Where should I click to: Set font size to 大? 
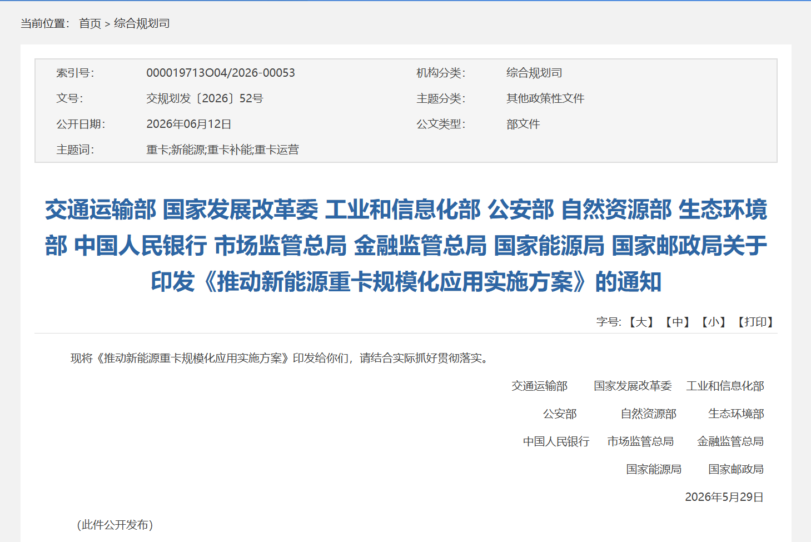[x=641, y=322]
